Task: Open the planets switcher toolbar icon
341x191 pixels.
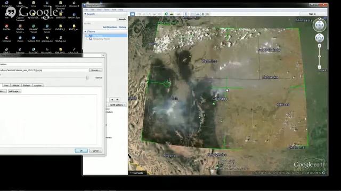Action: [178, 14]
